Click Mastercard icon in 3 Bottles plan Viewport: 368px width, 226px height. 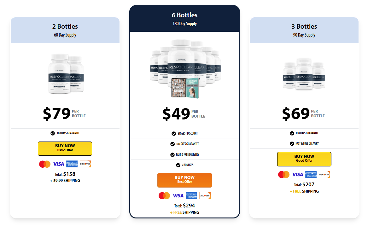tap(284, 174)
